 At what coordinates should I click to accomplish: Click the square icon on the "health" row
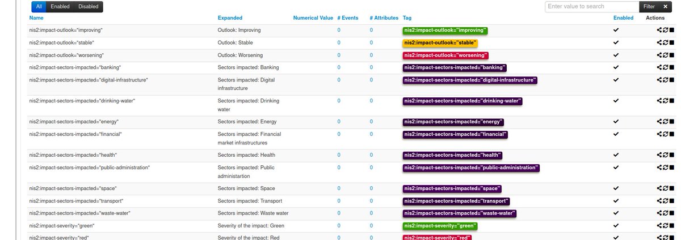click(672, 155)
